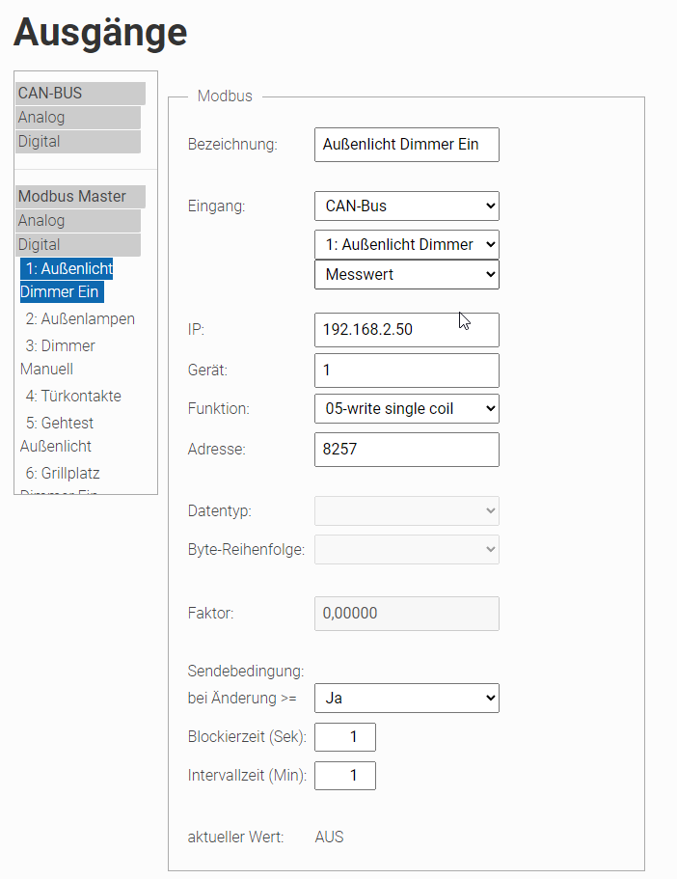Open the CAN-Bus Eingang dropdown
The image size is (677, 879).
point(406,206)
